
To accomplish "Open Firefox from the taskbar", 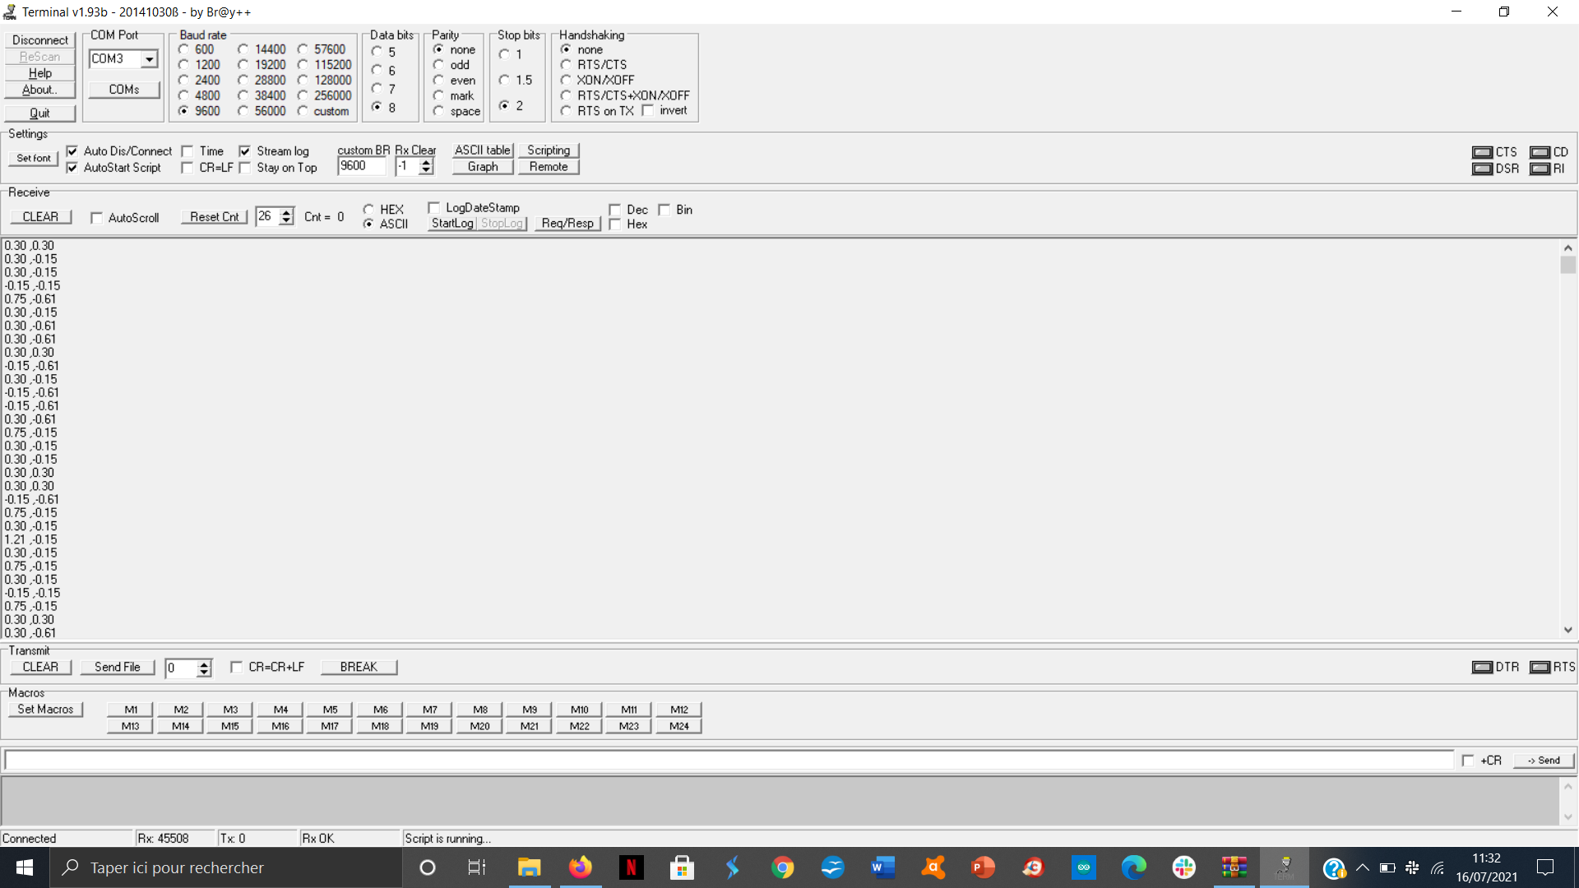I will click(x=581, y=867).
